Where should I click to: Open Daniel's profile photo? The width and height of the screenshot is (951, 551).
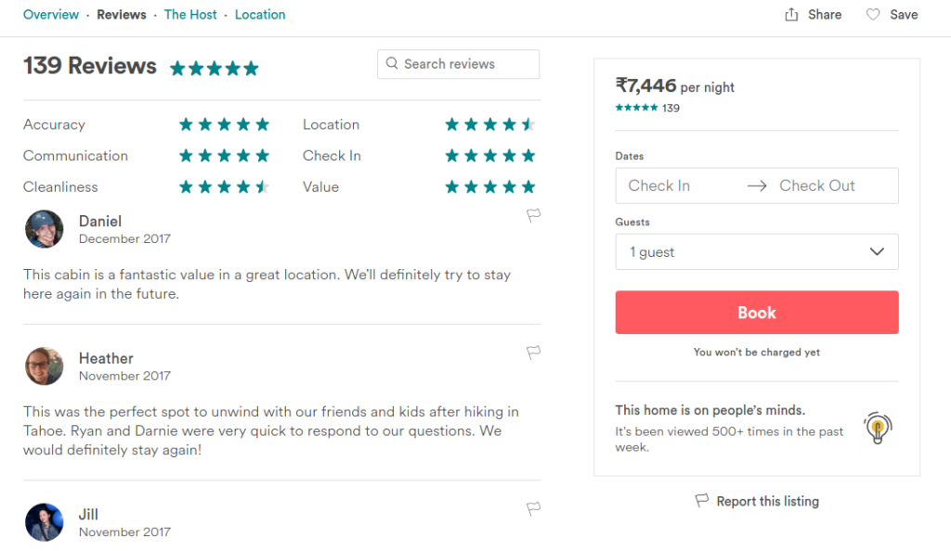45,229
